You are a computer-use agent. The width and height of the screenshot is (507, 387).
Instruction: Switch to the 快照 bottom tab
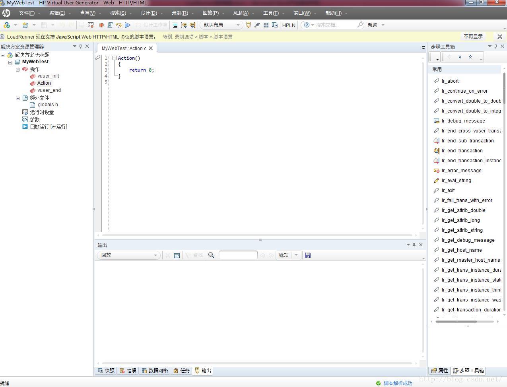tap(106, 371)
